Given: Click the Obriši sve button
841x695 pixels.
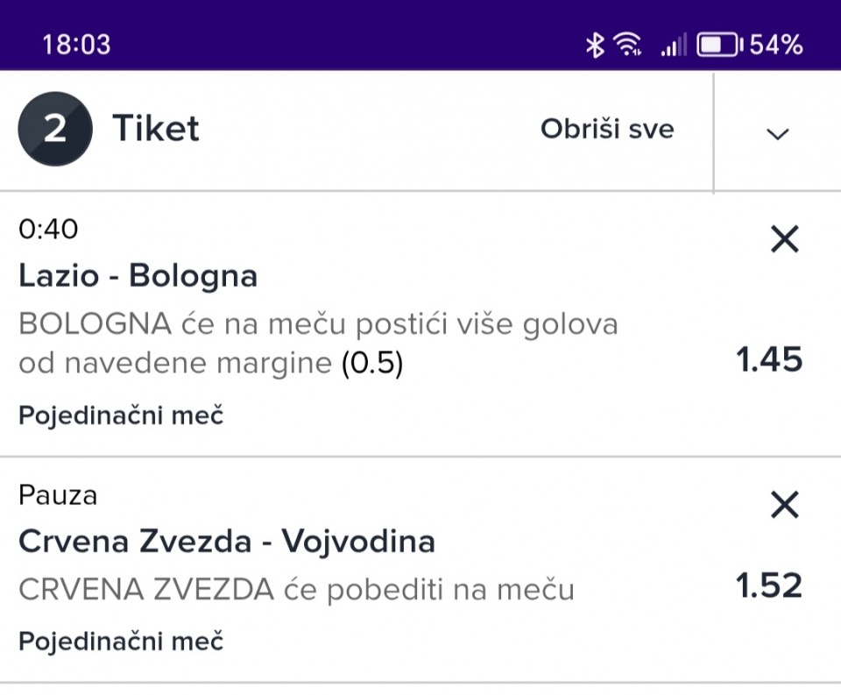Looking at the screenshot, I should click(x=607, y=130).
